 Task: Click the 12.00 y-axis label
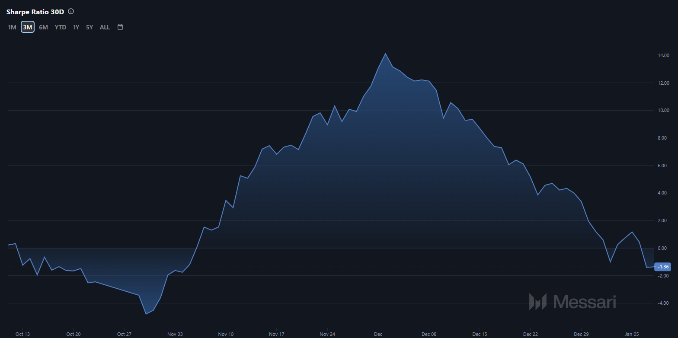tap(663, 83)
